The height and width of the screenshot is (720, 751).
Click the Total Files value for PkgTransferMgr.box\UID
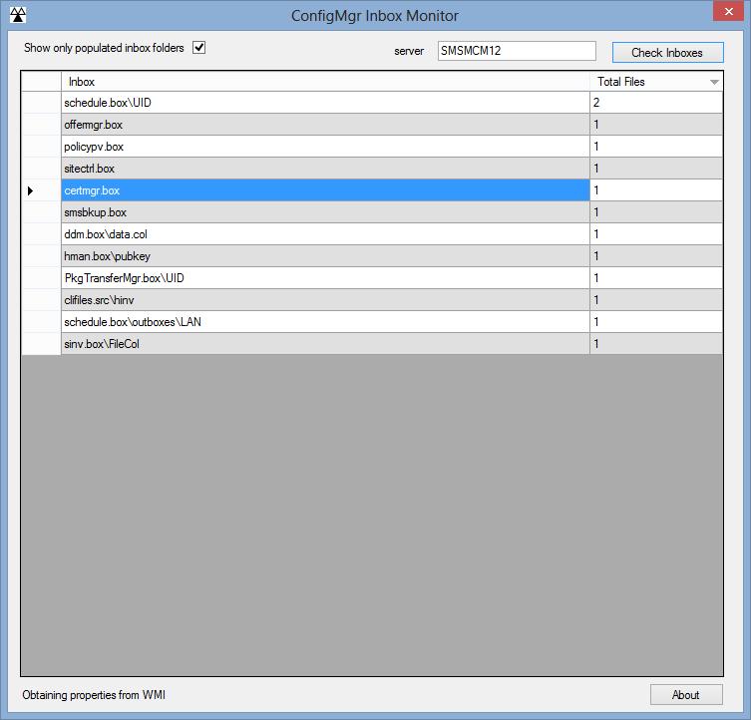(656, 278)
